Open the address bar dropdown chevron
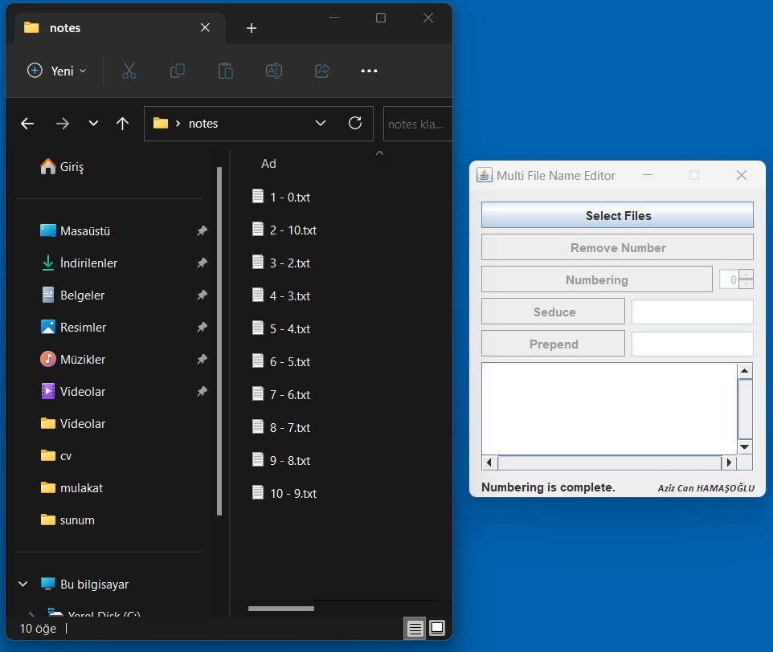The image size is (773, 652). pyautogui.click(x=321, y=123)
